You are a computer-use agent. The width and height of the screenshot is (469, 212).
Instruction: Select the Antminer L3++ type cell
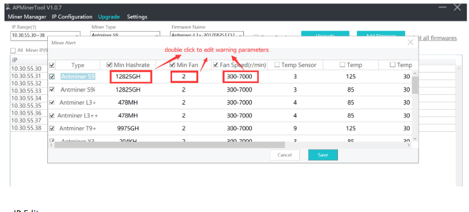pos(78,115)
